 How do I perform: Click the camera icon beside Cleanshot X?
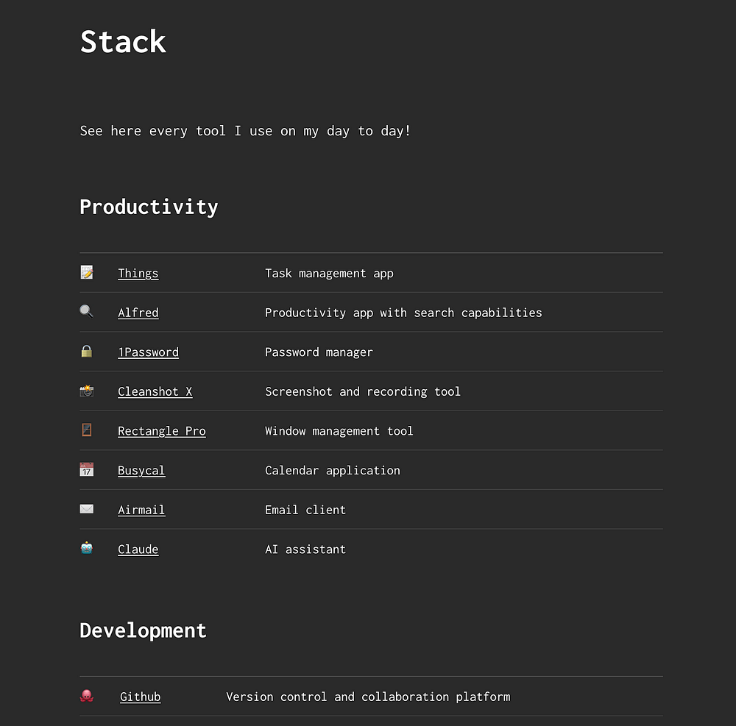tap(87, 391)
